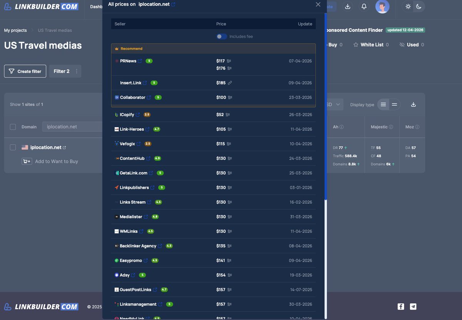This screenshot has height=320, width=462.
Task: Select the compact display type
Action: (395, 104)
